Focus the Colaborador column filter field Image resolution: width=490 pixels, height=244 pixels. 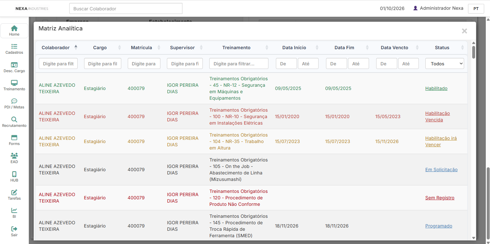tap(58, 64)
